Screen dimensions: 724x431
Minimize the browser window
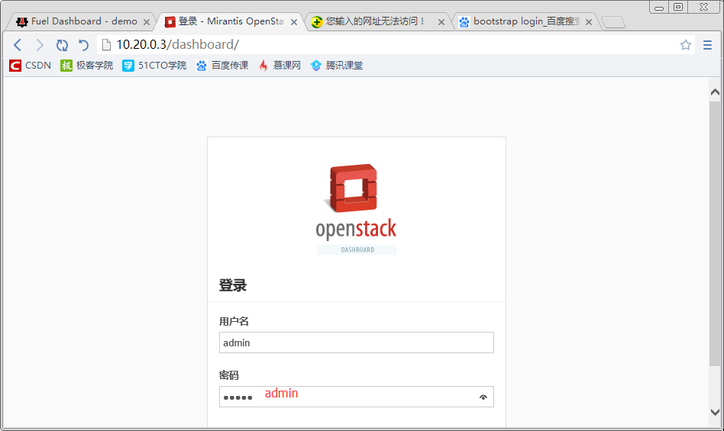click(x=659, y=7)
